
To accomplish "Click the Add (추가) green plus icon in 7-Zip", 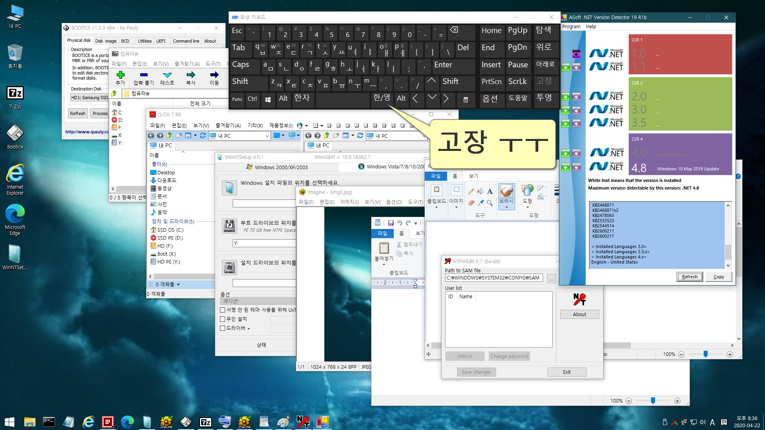I will [120, 75].
